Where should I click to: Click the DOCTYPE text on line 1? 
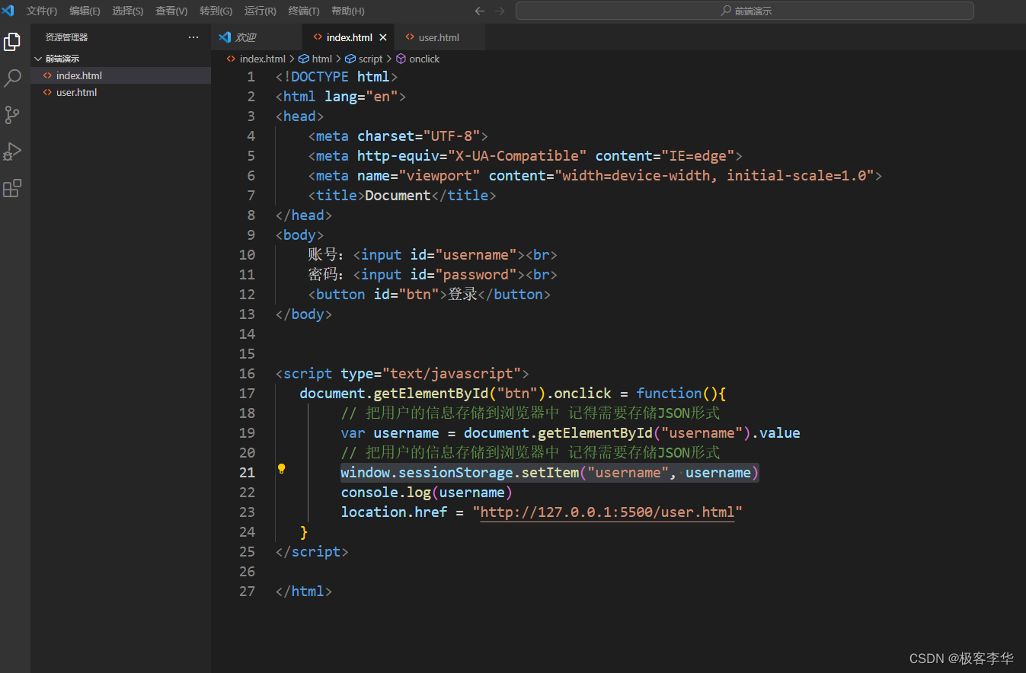[x=320, y=76]
